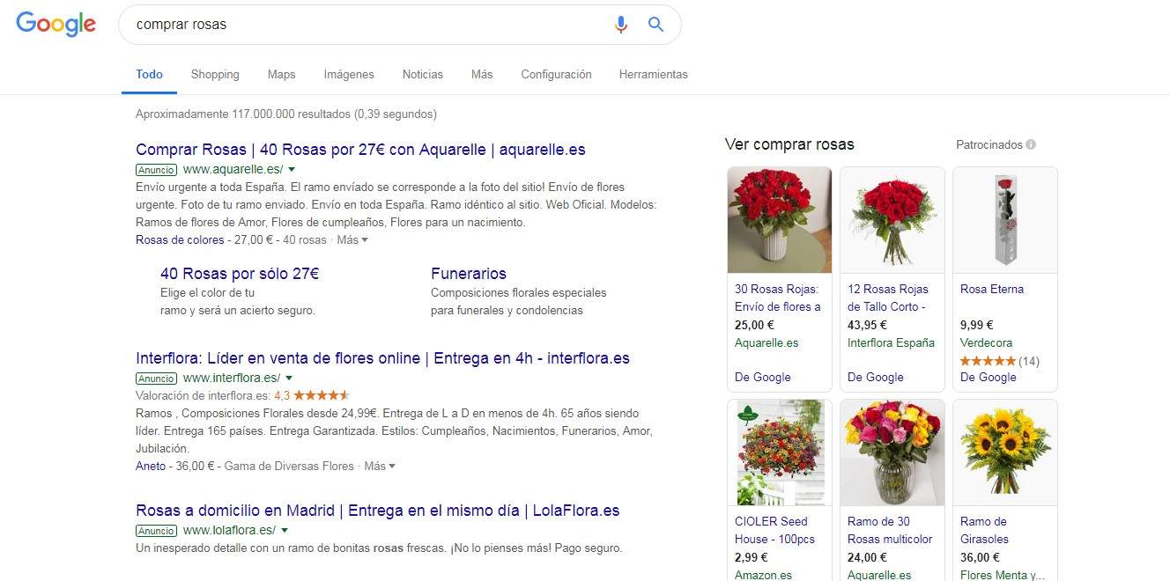Open the Aquarelle 'Comprar Rosas' ad title
1170x581 pixels.
[x=360, y=150]
